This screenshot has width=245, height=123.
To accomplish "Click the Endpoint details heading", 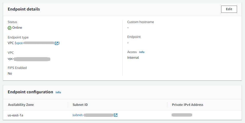I will pos(24,9).
